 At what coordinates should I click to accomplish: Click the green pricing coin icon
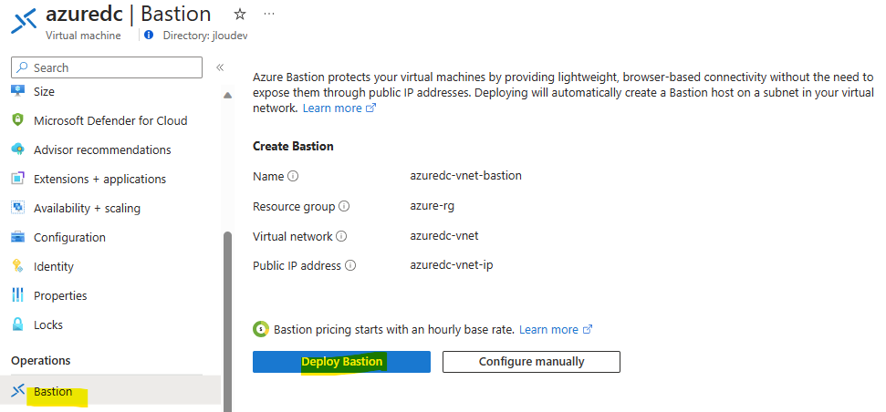point(260,330)
